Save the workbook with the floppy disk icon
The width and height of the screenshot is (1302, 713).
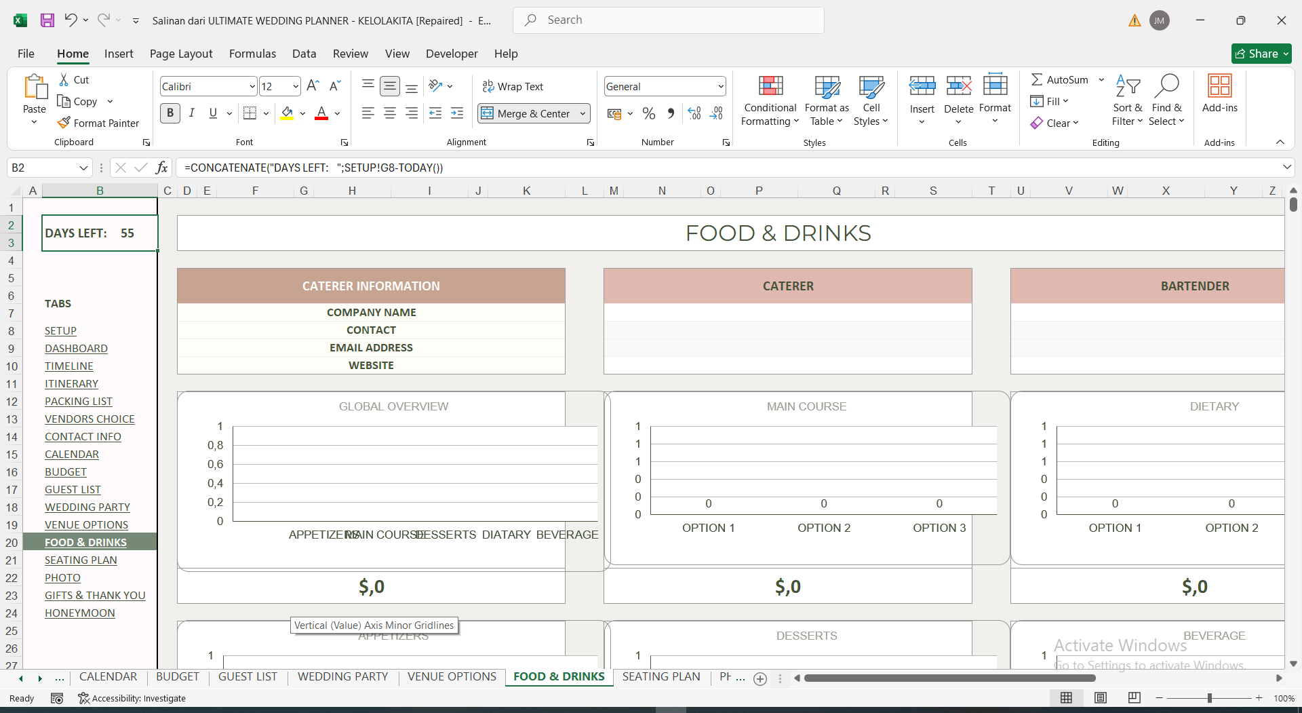coord(47,20)
